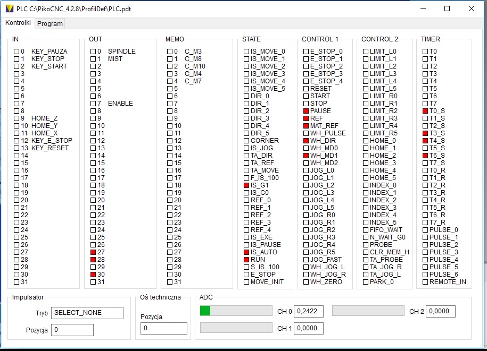Toggle the IS_PAUSE state checkbox
The height and width of the screenshot is (351, 487).
pyautogui.click(x=246, y=245)
